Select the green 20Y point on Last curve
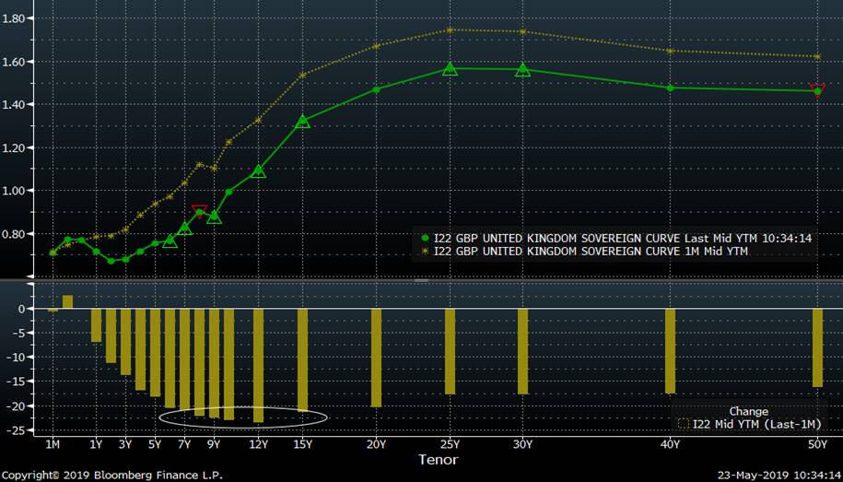This screenshot has height=482, width=843. [376, 89]
